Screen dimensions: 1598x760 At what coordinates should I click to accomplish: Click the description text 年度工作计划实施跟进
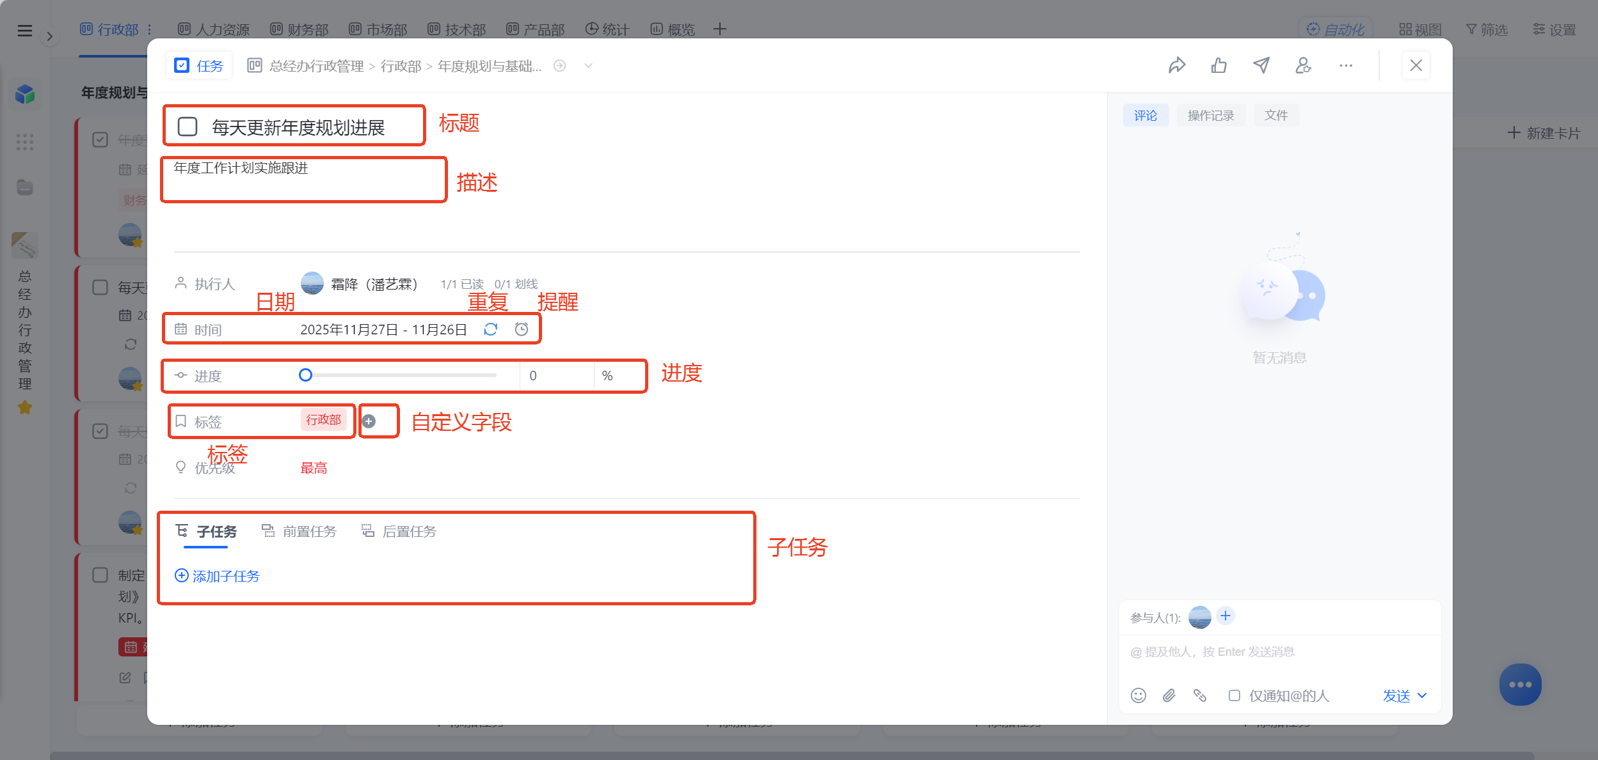pos(241,167)
